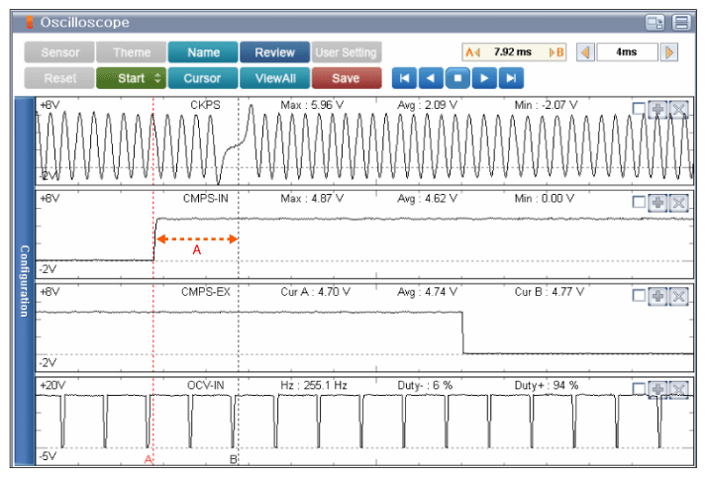The image size is (706, 477).
Task: Expand the CKPS channel with plus icon
Action: pyautogui.click(x=657, y=109)
